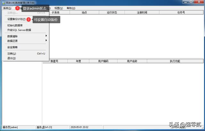Click the 注册时间 column header
Screen dimensions: 205x131
pyautogui.click(x=142, y=12)
